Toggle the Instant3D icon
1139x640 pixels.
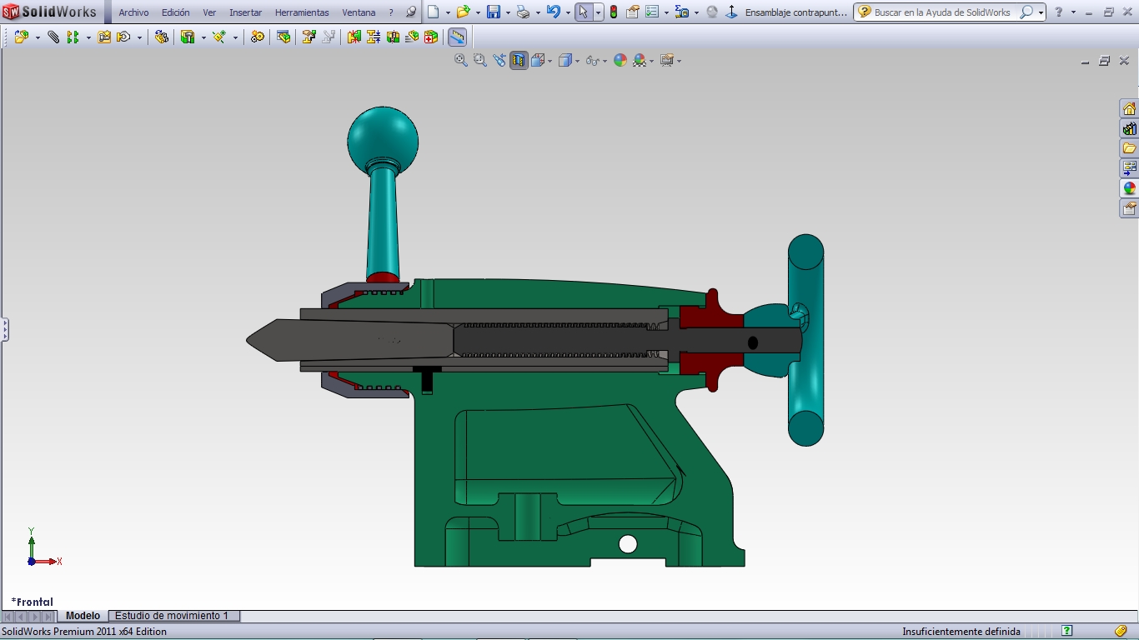[x=457, y=37]
